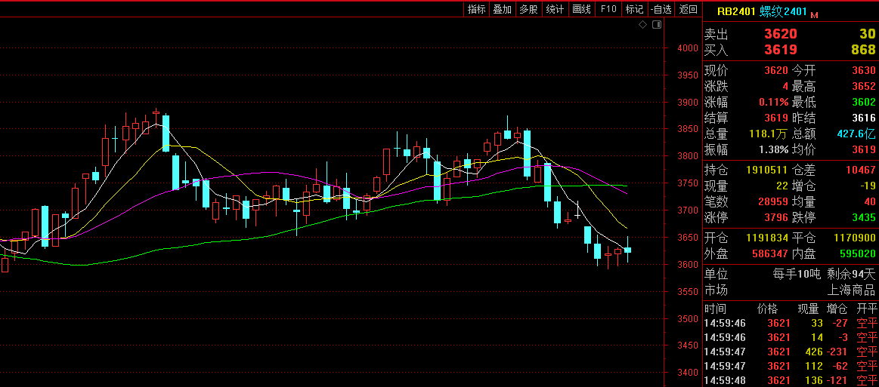Click the red M marker beside 螺纹2401
The height and width of the screenshot is (387, 879).
pyautogui.click(x=815, y=14)
